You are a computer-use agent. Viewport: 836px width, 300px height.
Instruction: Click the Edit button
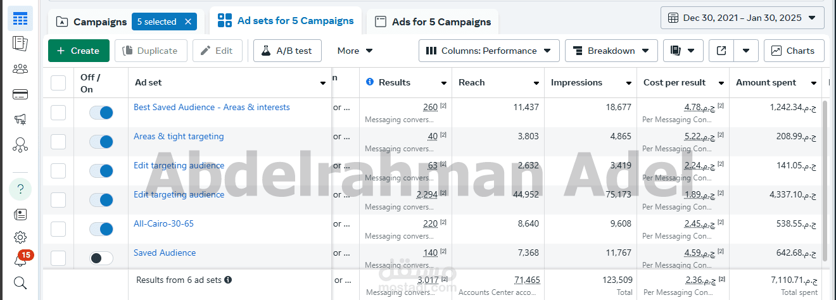(217, 51)
